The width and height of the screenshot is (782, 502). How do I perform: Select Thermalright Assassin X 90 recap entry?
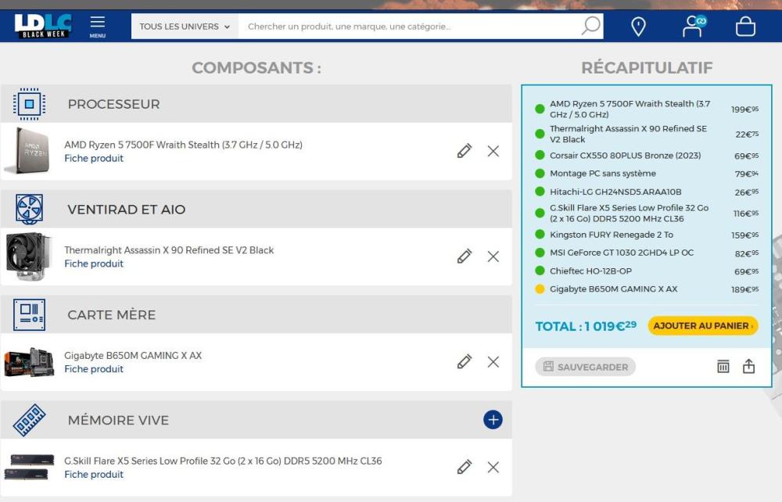tap(629, 134)
